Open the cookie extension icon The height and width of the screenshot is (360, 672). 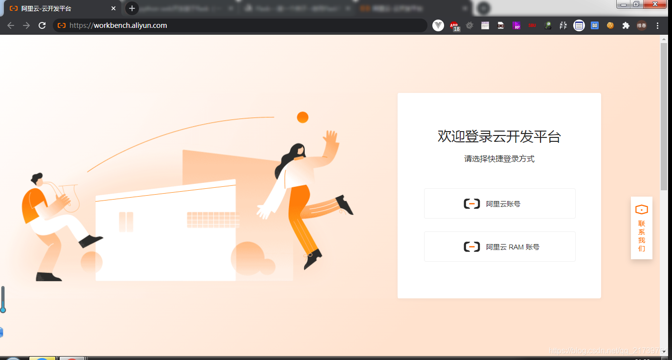click(x=610, y=25)
